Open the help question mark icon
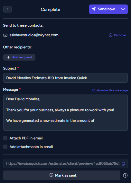 point(125,175)
